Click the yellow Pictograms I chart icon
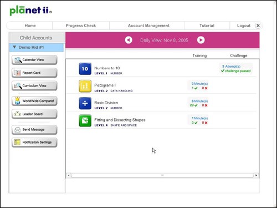The image size is (277, 208). click(x=85, y=86)
